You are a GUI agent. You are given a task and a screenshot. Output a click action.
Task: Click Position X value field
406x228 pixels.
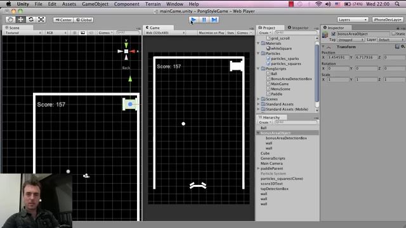338,58
